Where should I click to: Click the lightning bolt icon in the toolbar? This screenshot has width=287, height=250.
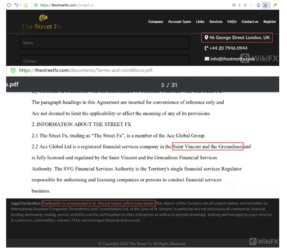240,5
